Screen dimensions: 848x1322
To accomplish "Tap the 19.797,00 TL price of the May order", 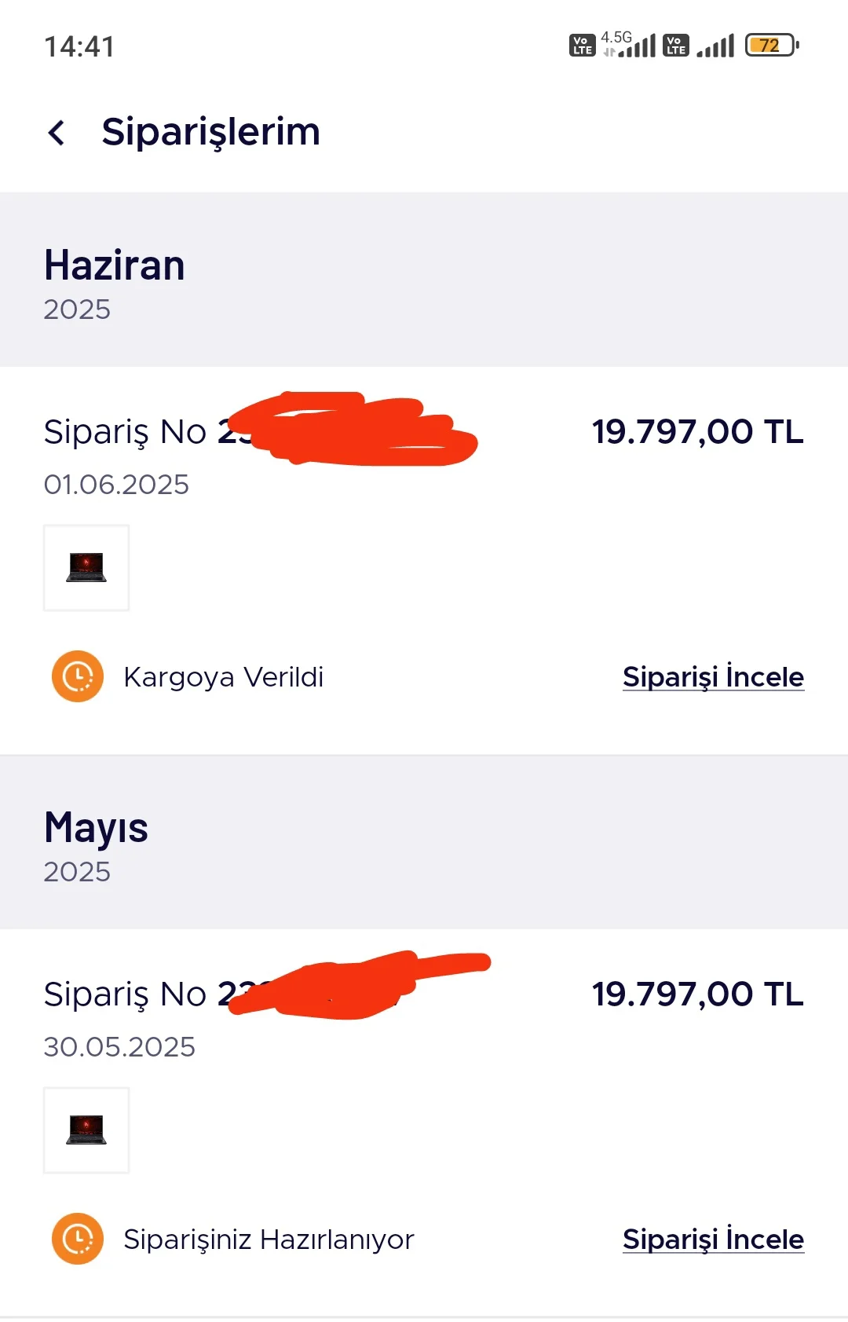I will (x=697, y=994).
